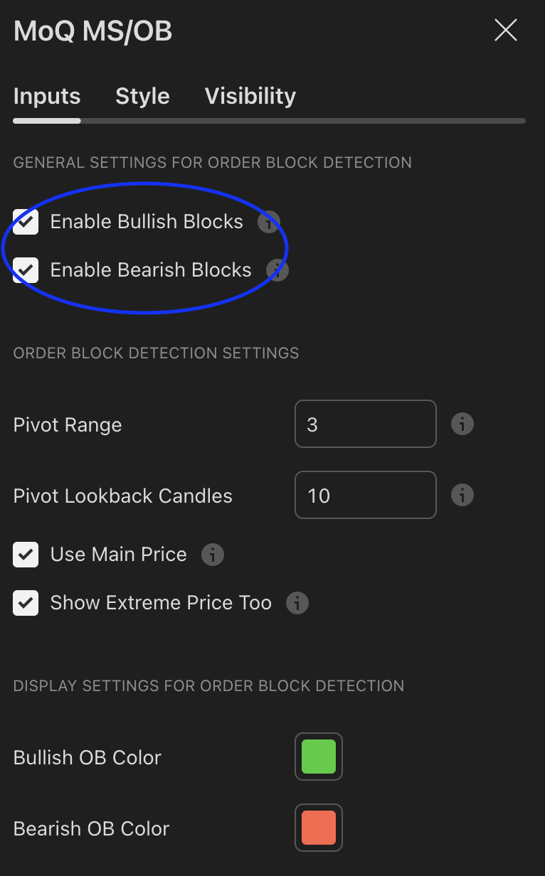Uncheck Enable Bullish Blocks checkbox
Viewport: 545px width, 876px height.
[x=26, y=222]
